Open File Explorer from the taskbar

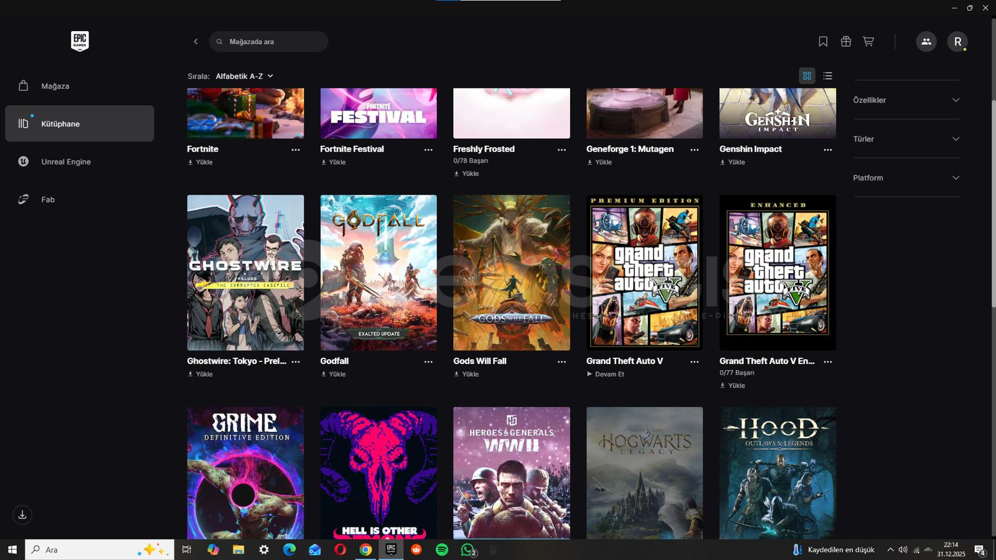pos(238,549)
